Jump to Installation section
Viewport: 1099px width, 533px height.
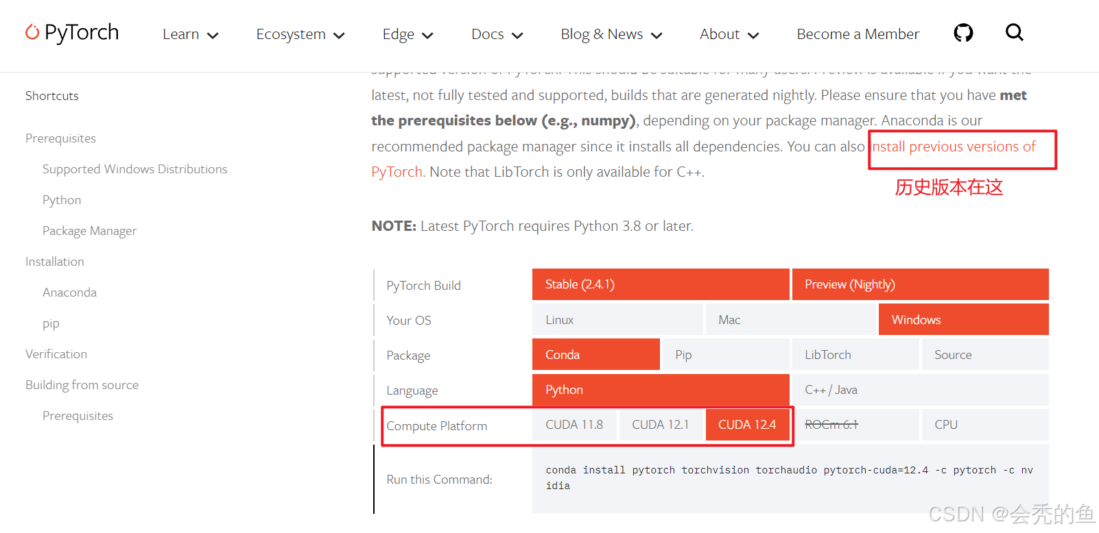(x=55, y=262)
